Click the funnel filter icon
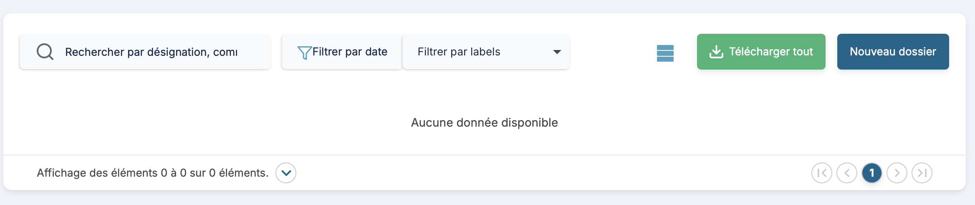The height and width of the screenshot is (205, 975). click(x=304, y=52)
